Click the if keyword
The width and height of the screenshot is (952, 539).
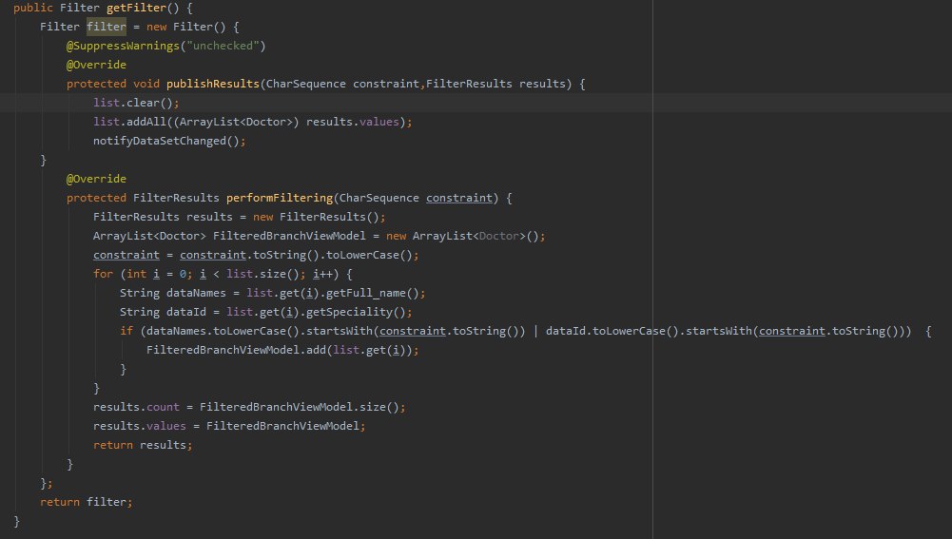[126, 331]
